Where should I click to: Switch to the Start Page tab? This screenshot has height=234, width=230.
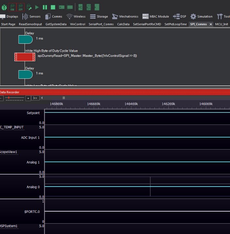tap(8, 24)
